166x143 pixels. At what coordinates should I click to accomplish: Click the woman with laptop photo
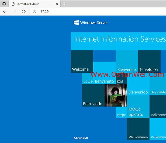coord(116,95)
